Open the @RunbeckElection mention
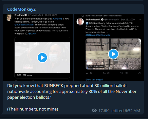This screenshot has height=119, width=148. pyautogui.click(x=24, y=25)
